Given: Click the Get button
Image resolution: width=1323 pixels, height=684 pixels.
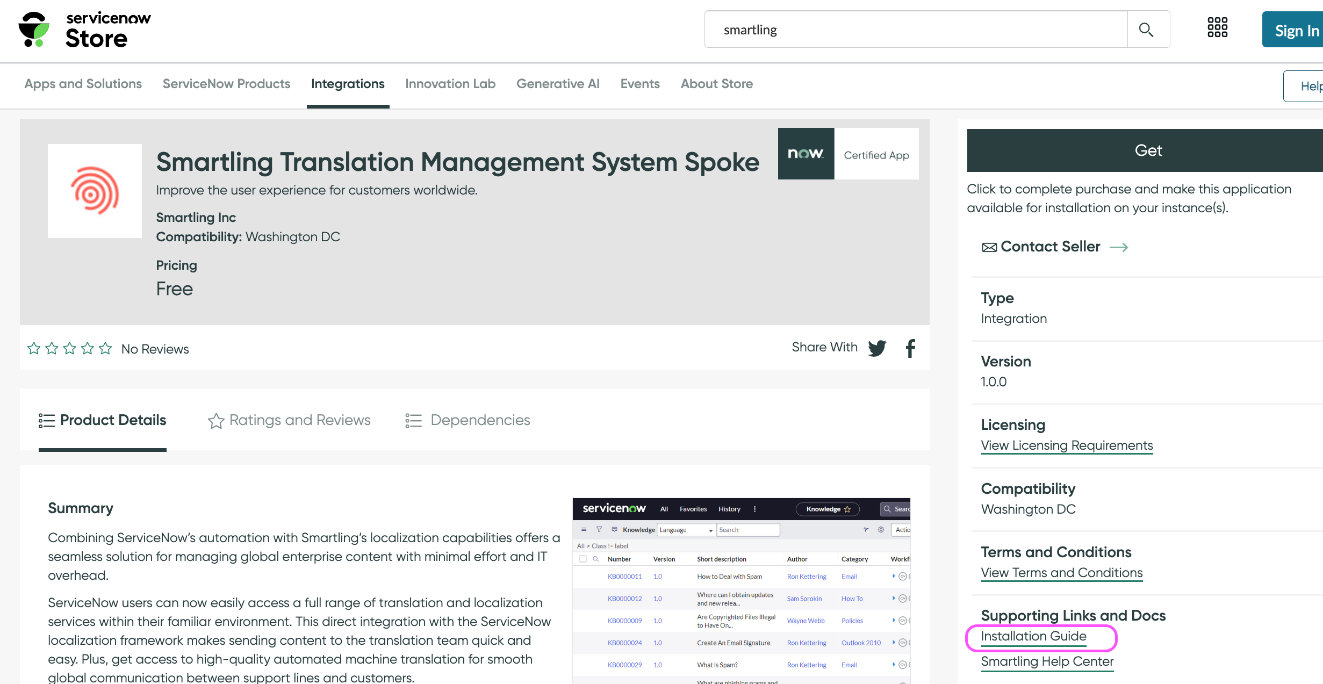Looking at the screenshot, I should pyautogui.click(x=1145, y=150).
